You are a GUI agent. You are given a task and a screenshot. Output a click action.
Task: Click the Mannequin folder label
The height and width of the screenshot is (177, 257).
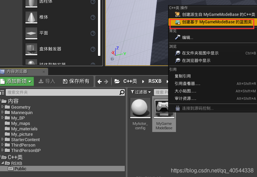click(x=22, y=113)
